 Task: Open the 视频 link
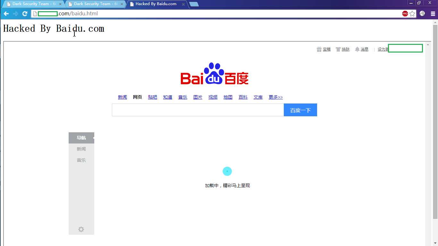[x=213, y=97]
